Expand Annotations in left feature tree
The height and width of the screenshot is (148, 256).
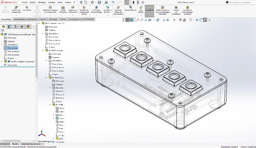click(2, 45)
